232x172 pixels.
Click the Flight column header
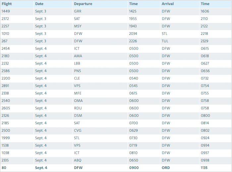click(7, 4)
